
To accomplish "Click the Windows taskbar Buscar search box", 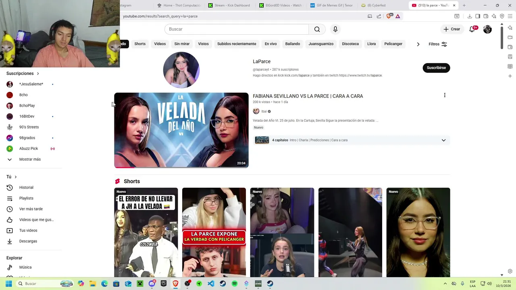I will pyautogui.click(x=45, y=284).
